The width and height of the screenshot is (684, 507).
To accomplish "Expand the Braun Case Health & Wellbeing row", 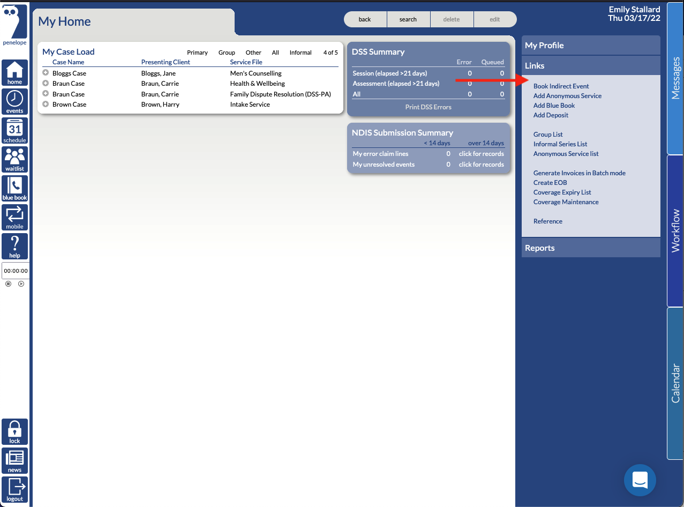I will coord(46,83).
